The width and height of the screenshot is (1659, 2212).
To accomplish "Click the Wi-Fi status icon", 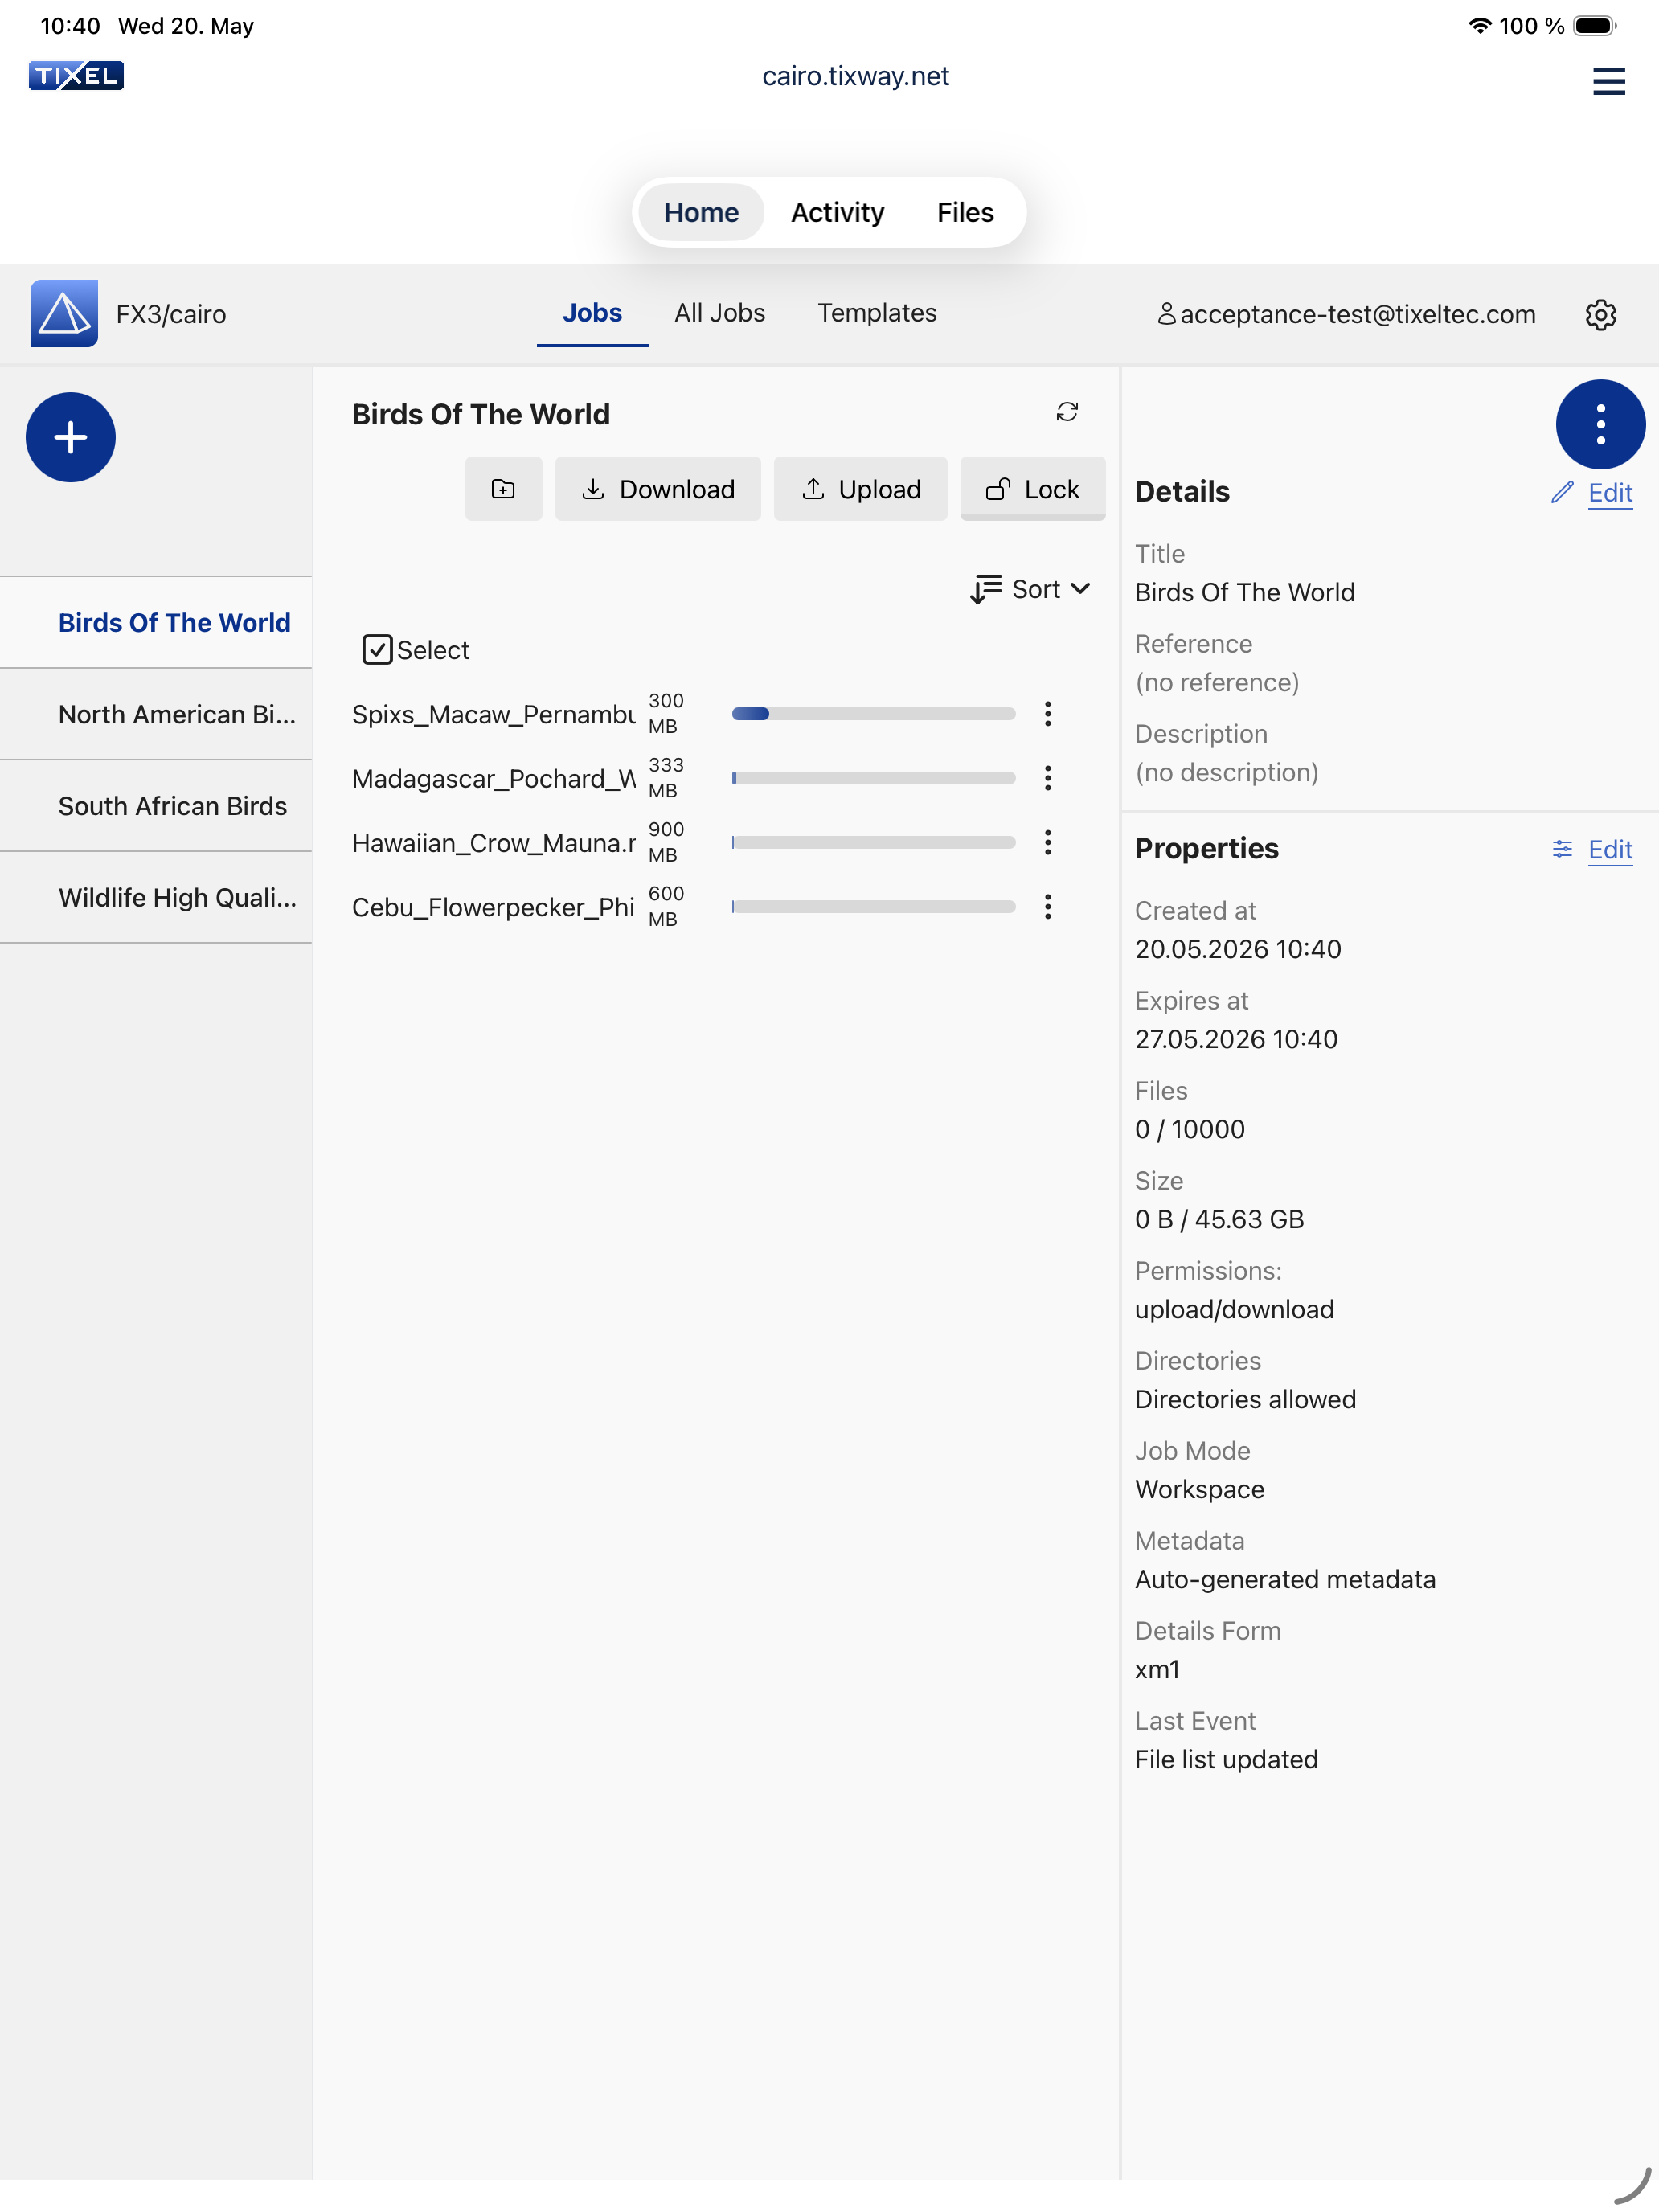I will [x=1480, y=26].
